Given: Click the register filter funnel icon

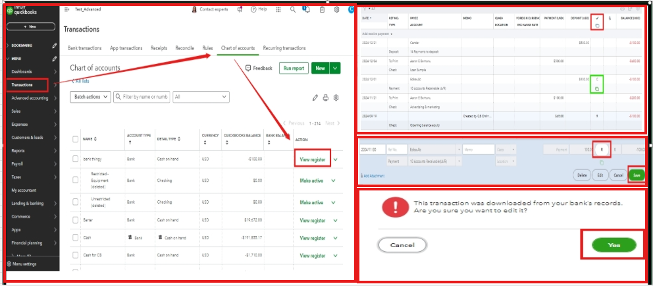Looking at the screenshot, I should tap(365, 9).
